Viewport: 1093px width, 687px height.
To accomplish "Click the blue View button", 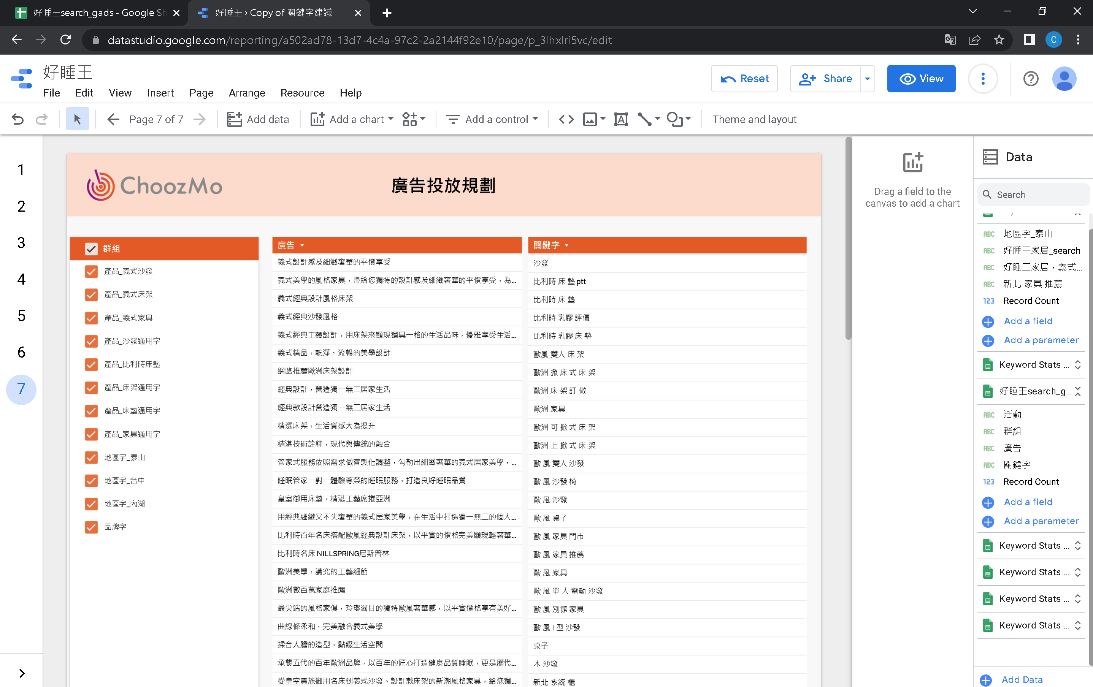I will (921, 79).
